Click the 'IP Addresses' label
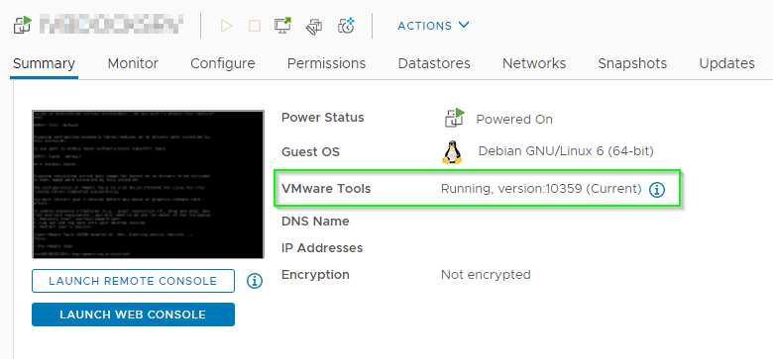Viewport: 773px width, 359px height. pyautogui.click(x=322, y=248)
